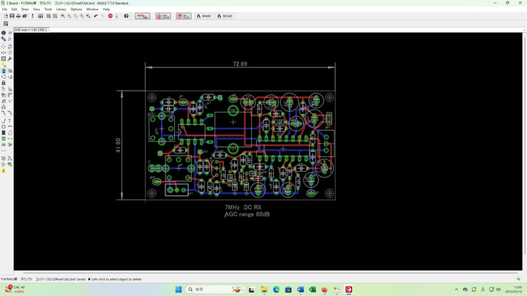Switch to schematic editor icon
Image resolution: width=527 pixels, height=296 pixels.
[x=33, y=16]
